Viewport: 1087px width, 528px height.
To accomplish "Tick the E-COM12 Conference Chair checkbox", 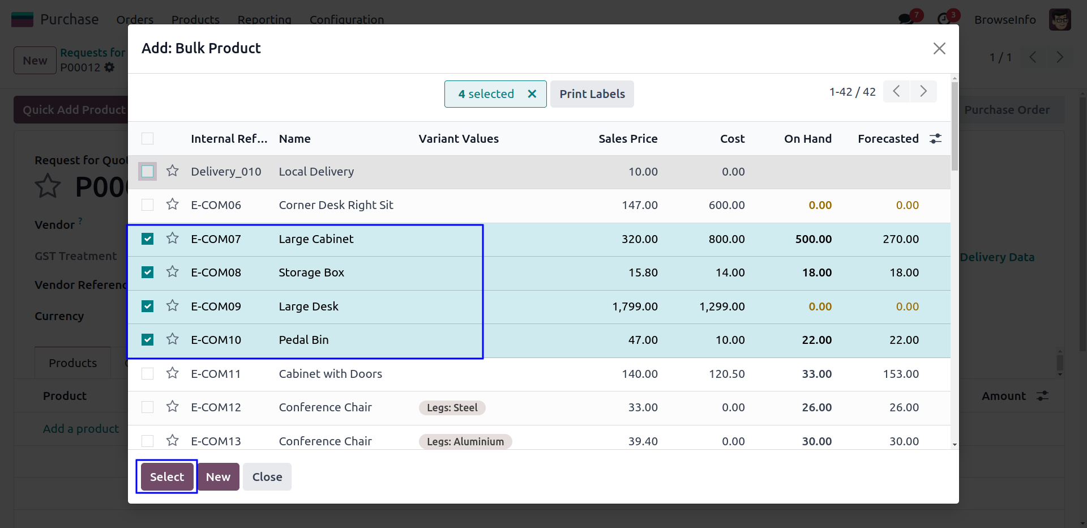I will point(148,407).
